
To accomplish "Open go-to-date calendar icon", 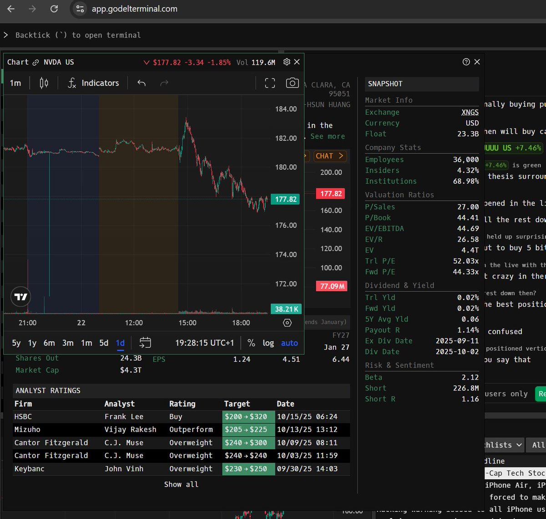I will point(145,343).
